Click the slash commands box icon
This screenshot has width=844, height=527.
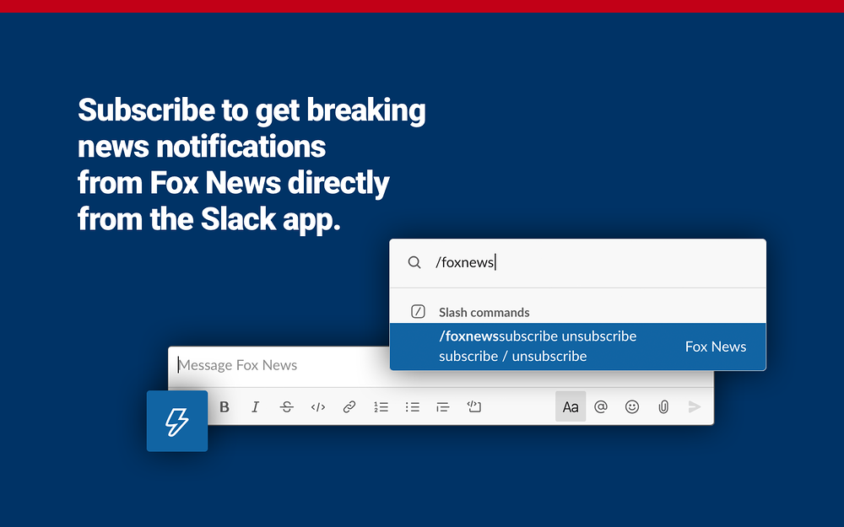tap(419, 311)
